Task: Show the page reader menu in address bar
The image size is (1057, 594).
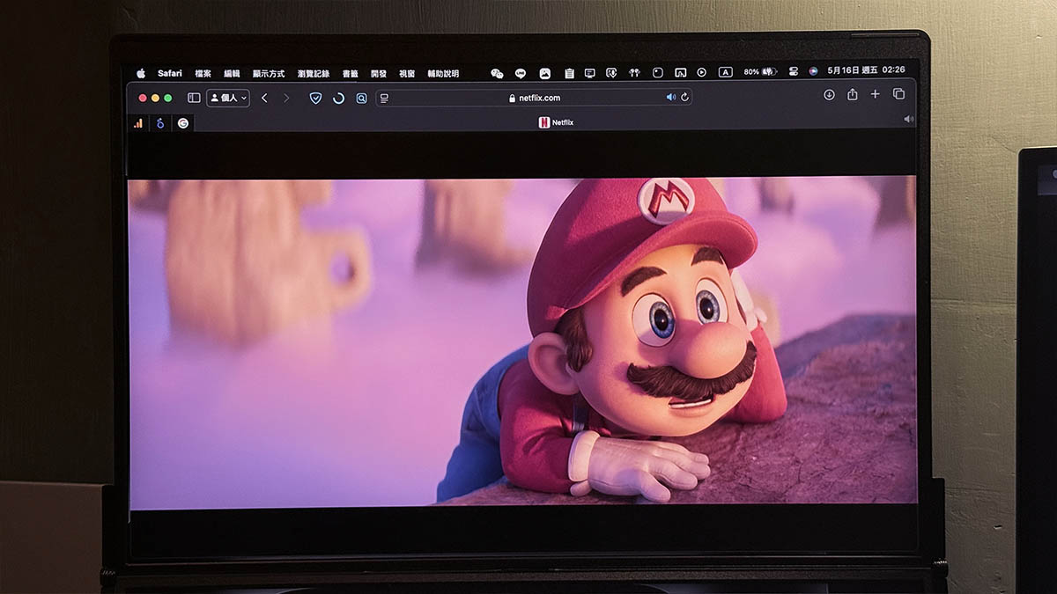Action: click(x=384, y=98)
